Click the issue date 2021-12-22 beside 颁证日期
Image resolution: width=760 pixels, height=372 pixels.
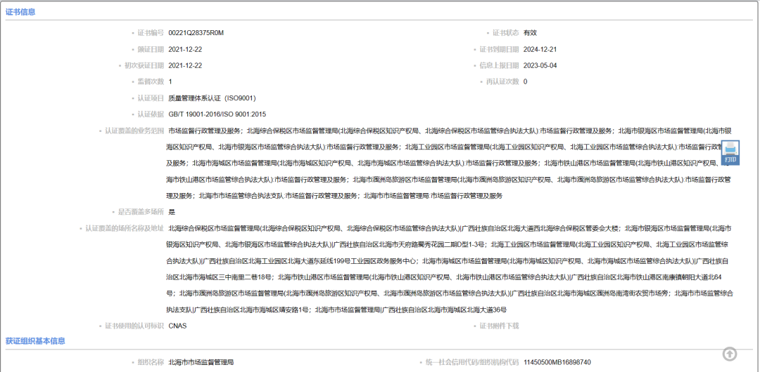pos(185,49)
